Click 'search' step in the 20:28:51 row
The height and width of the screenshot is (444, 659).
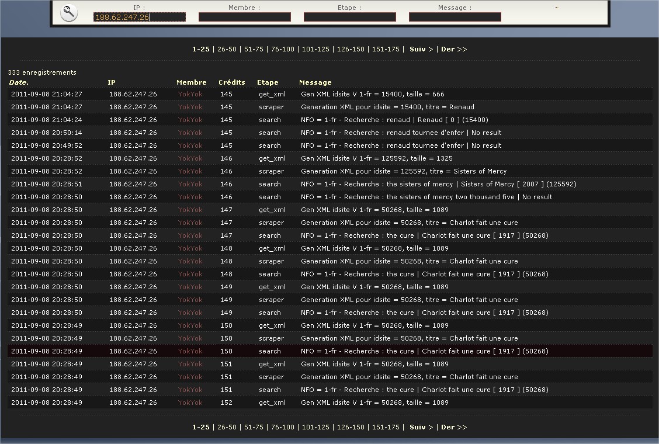[270, 184]
